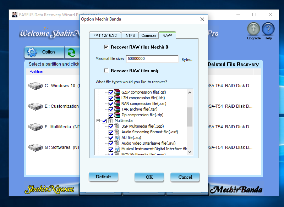Collapse the Multimedia tree node
284x207 pixels.
pos(98,121)
